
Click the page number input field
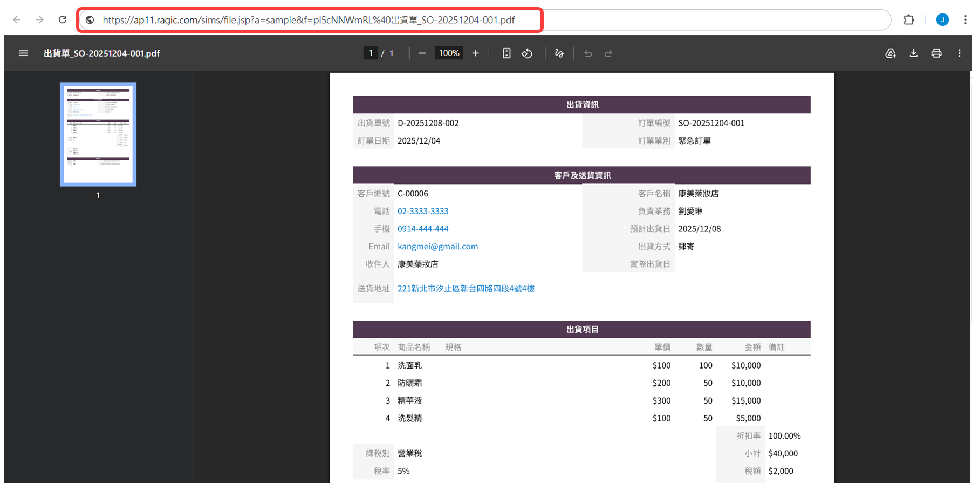pyautogui.click(x=371, y=53)
